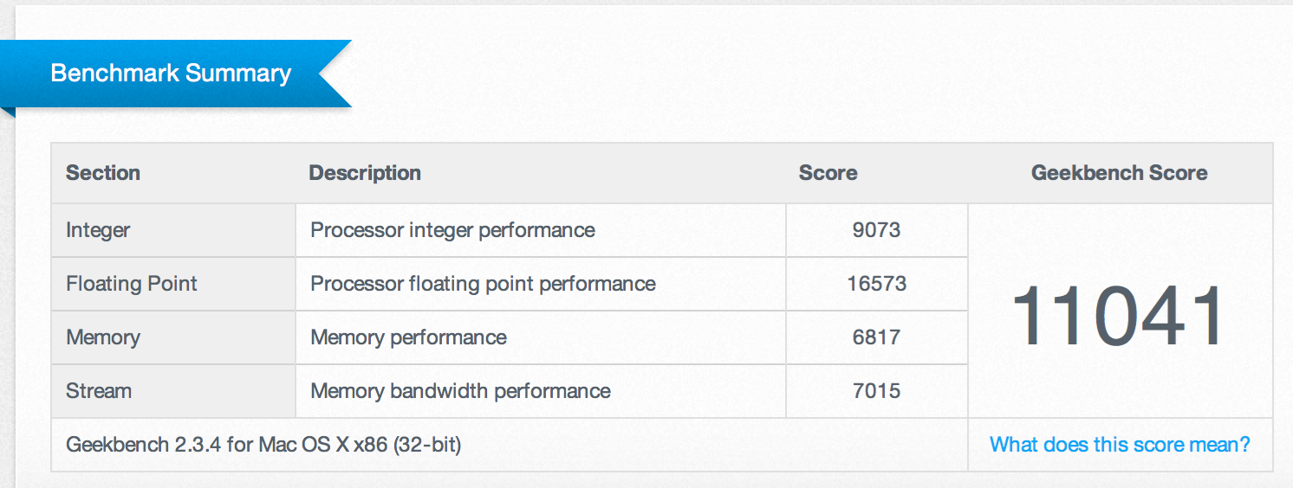Click the Stream score value 7015
The height and width of the screenshot is (488, 1293).
tap(876, 391)
